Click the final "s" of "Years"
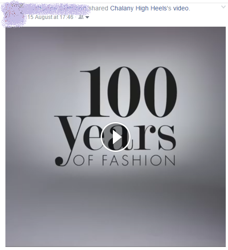This screenshot has height=250, width=228. point(167,138)
